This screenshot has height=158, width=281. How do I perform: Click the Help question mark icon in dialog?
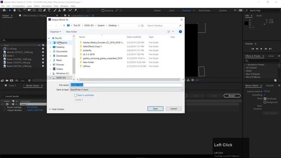(x=180, y=32)
